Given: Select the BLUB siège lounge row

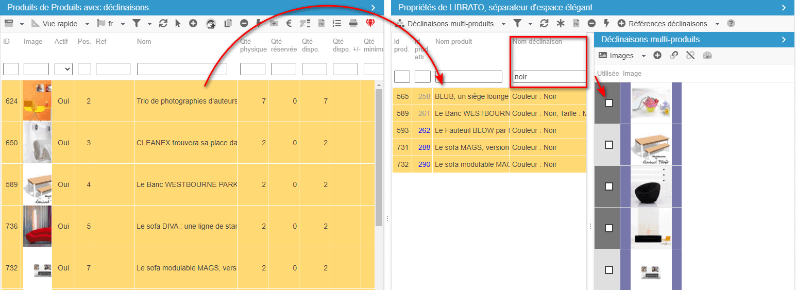Looking at the screenshot, I should pos(471,96).
